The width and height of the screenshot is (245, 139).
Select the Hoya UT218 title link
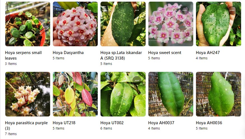click(x=64, y=123)
